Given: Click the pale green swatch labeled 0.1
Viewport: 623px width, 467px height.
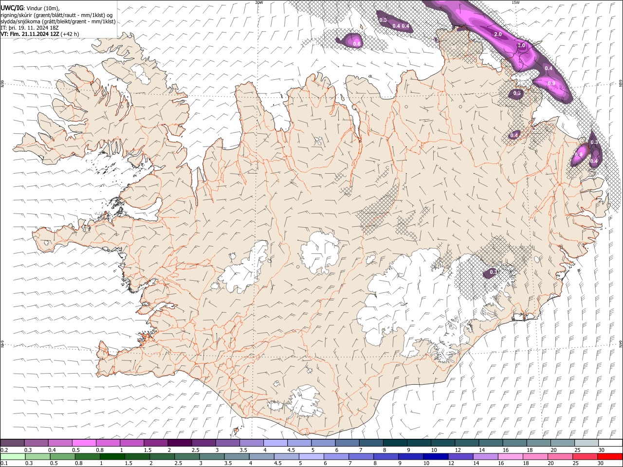Looking at the screenshot, I should pyautogui.click(x=12, y=456).
